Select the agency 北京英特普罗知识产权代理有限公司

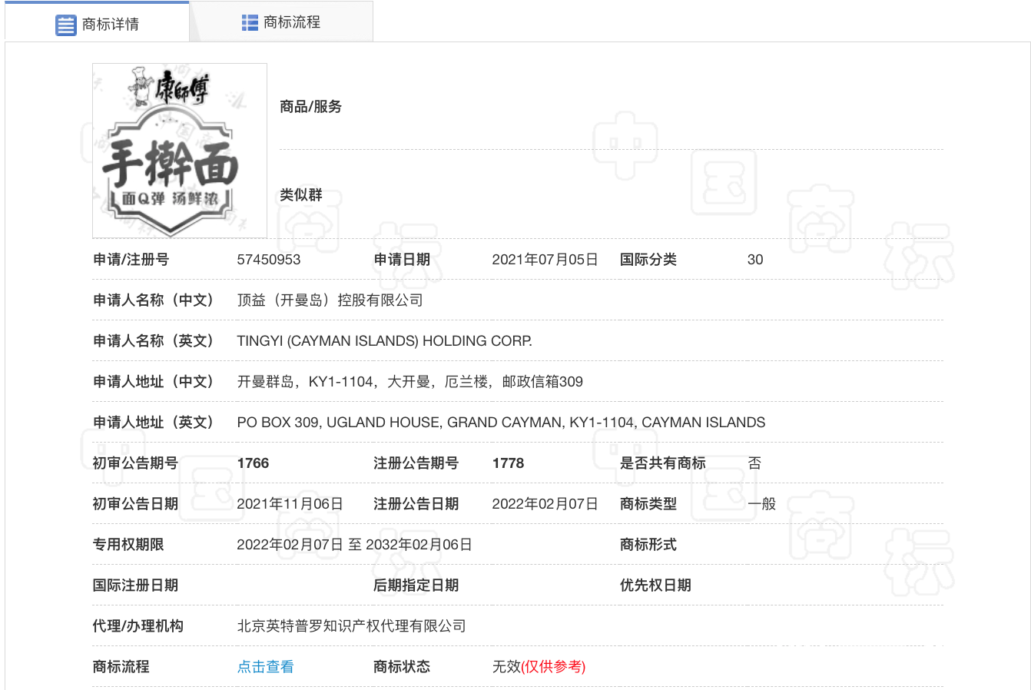(x=351, y=626)
